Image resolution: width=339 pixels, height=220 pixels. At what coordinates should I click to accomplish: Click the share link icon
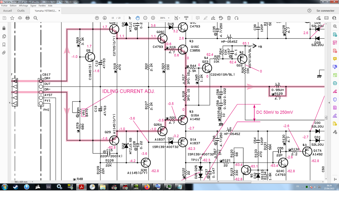pyautogui.click(x=319, y=18)
